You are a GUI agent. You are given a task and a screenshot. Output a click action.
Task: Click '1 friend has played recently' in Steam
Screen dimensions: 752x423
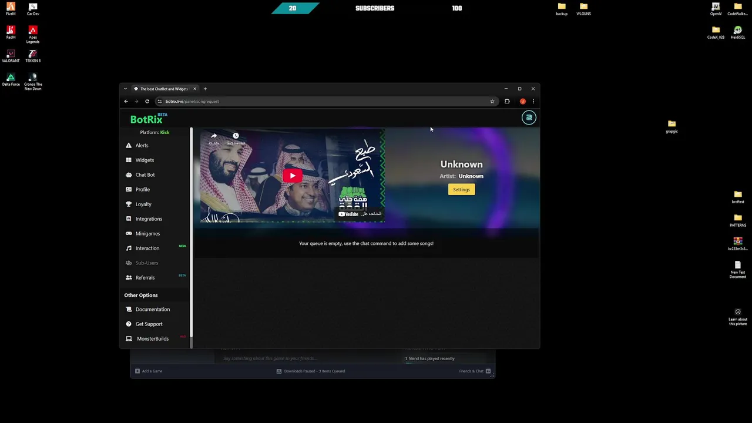429,358
